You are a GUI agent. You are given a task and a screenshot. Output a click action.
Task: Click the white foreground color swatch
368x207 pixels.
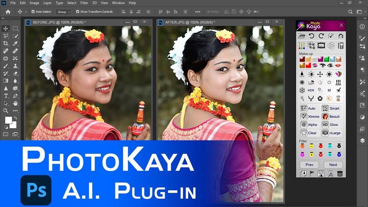click(x=9, y=120)
